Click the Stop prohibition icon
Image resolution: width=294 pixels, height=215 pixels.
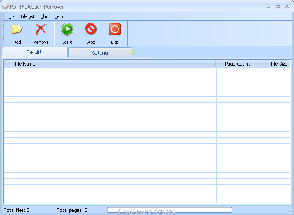(x=91, y=29)
